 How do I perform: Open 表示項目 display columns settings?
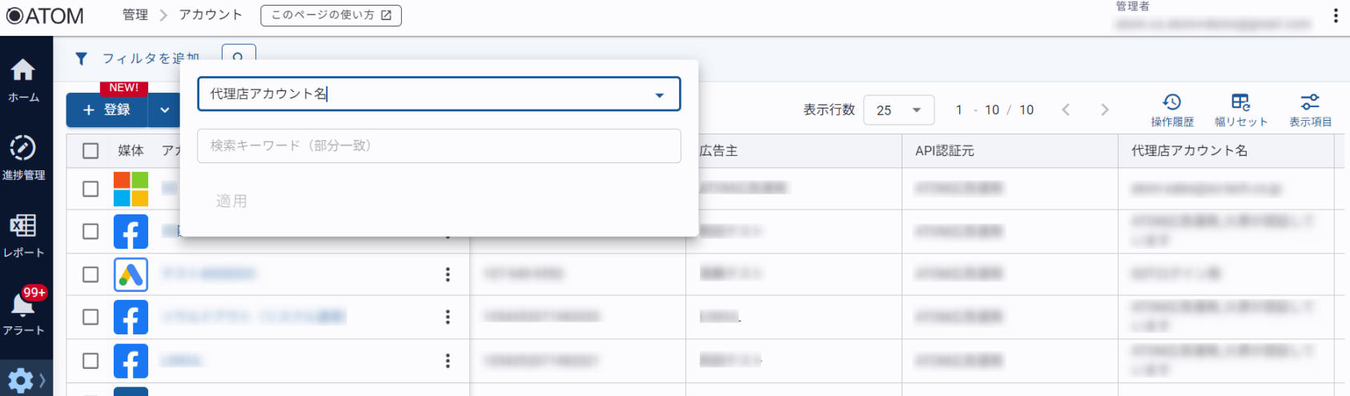pyautogui.click(x=1310, y=110)
